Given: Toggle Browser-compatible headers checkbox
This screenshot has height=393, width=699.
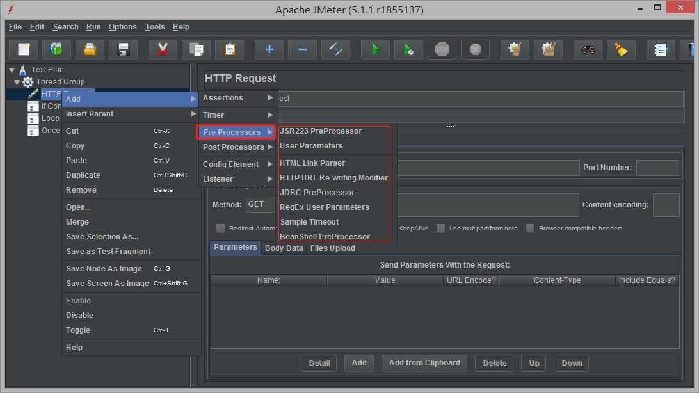Looking at the screenshot, I should pos(530,228).
